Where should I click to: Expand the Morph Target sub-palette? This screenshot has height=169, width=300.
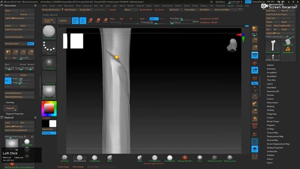[273, 122]
